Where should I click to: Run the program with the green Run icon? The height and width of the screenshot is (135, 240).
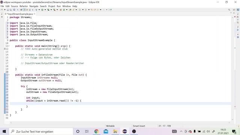(x=42, y=10)
